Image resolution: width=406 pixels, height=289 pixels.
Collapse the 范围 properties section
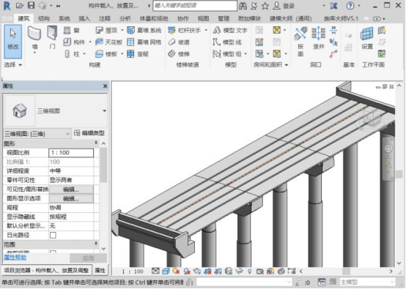(96, 244)
